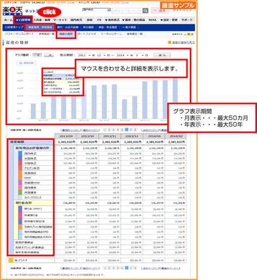257x280 pixels.
Task: Open the サポート menu
Action: click(187, 20)
